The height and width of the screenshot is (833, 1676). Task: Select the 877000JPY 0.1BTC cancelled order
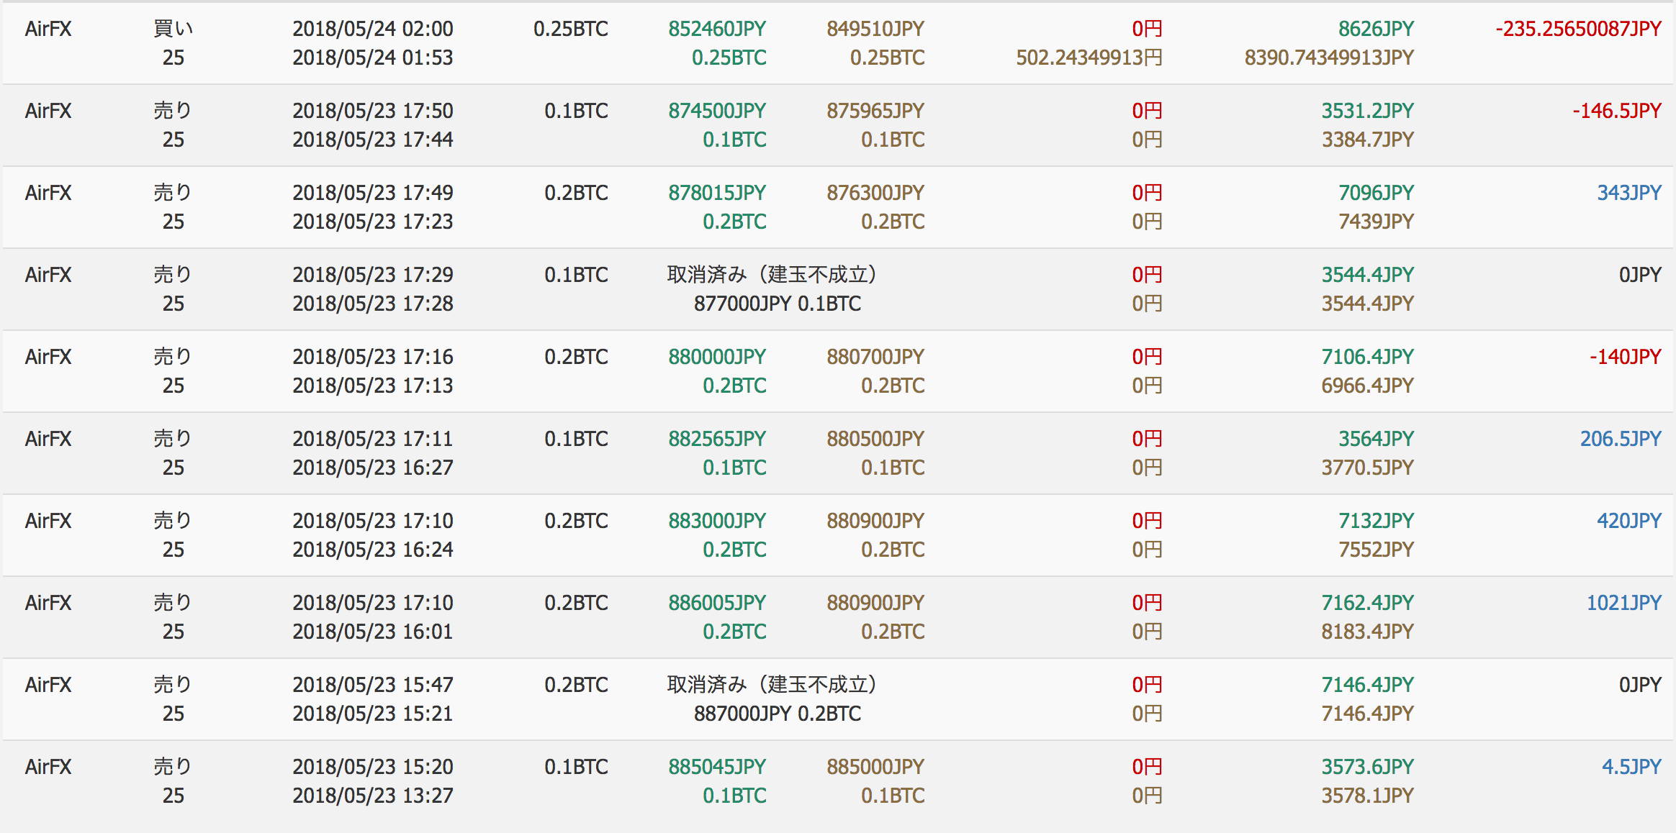[778, 304]
